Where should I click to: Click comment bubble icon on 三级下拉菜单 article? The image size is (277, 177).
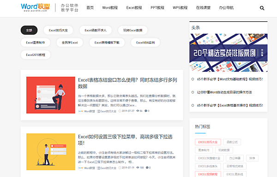[147, 167]
